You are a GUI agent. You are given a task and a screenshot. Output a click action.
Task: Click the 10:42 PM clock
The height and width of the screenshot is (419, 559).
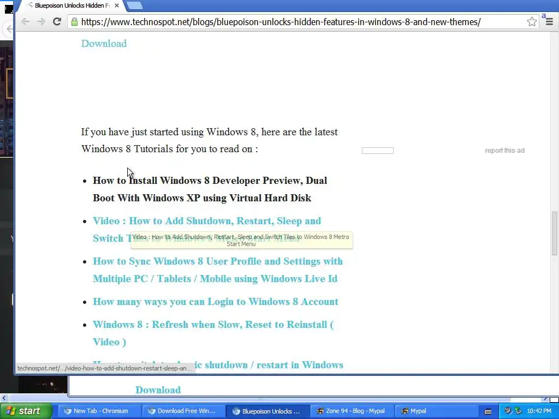(539, 411)
